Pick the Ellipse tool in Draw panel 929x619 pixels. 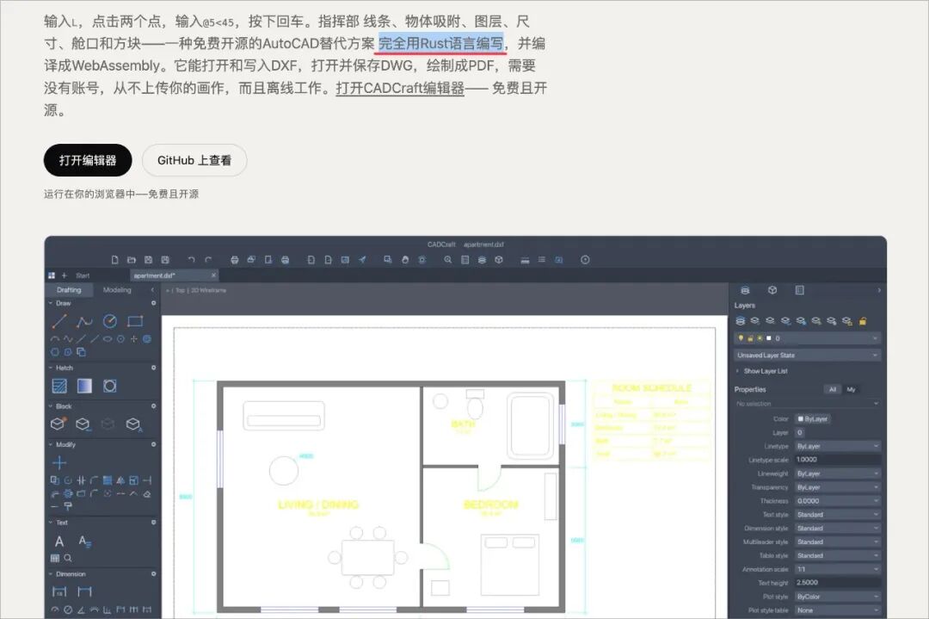pyautogui.click(x=108, y=339)
